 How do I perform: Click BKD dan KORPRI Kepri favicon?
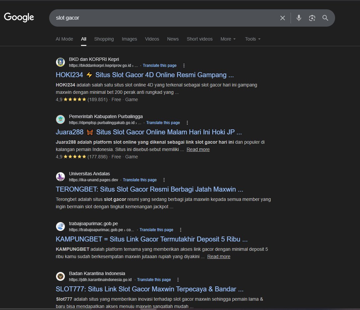[60, 62]
